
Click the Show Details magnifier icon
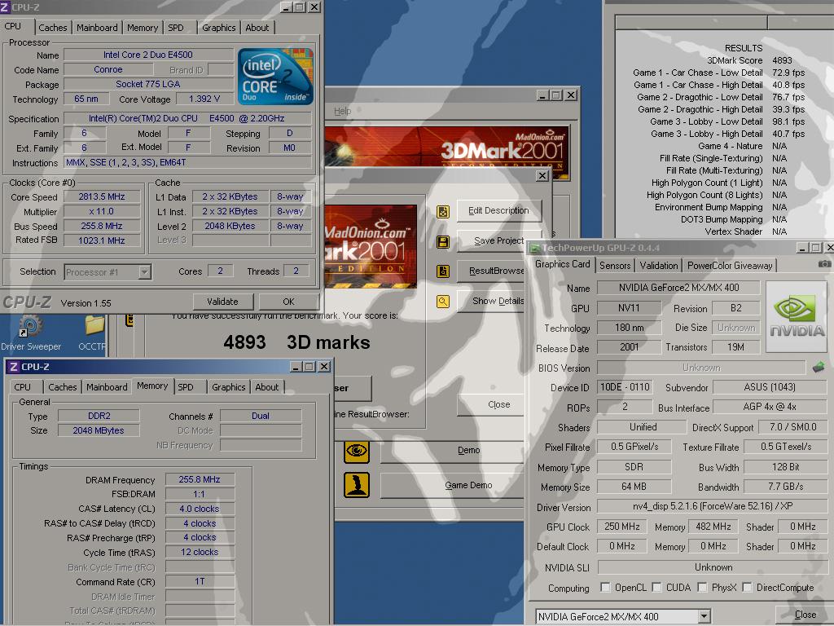pyautogui.click(x=442, y=302)
